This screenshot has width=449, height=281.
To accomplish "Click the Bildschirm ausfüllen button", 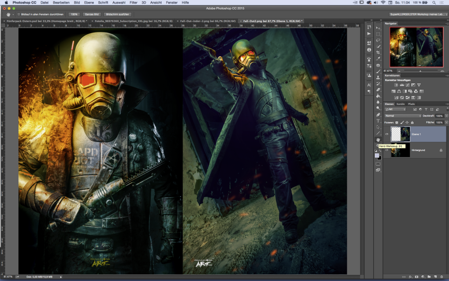I will click(118, 14).
